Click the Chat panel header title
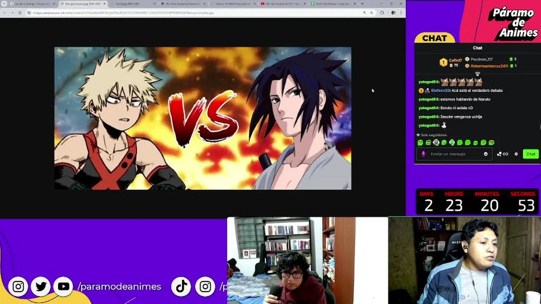The image size is (541, 304). 478,48
